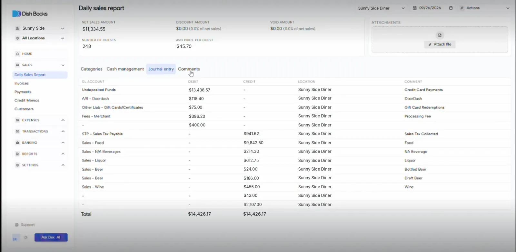Expand the Expenses section chevron
Screen dimensions: 516x252
coord(63,120)
